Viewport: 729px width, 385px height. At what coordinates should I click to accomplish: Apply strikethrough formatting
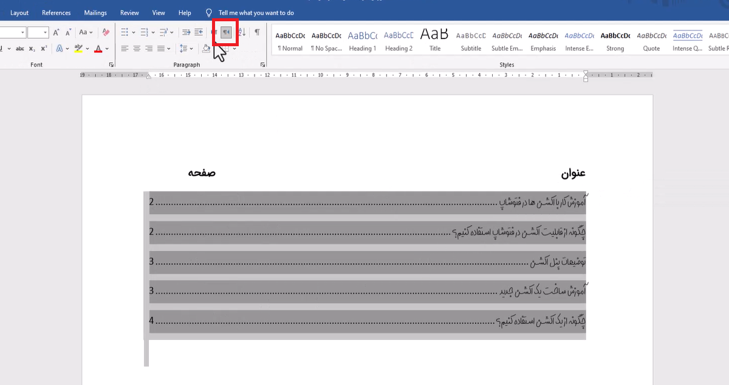(x=20, y=49)
